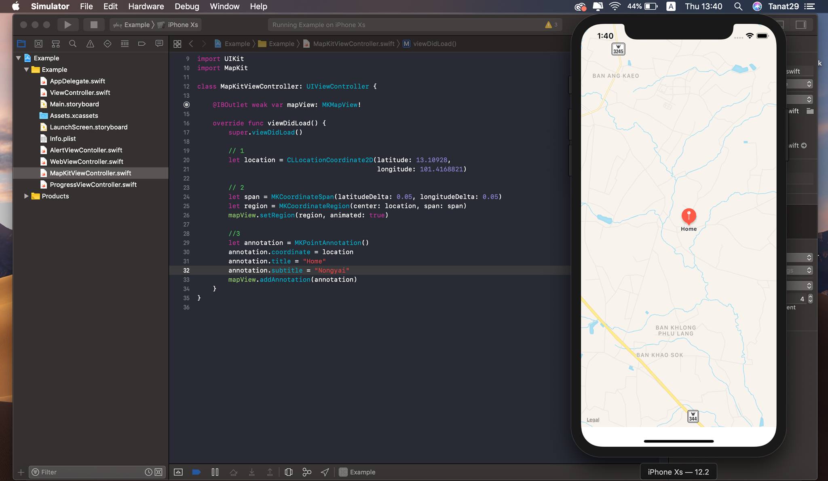Toggle the breakpoints activation icon in debug bar
Image resolution: width=828 pixels, height=481 pixels.
tap(196, 472)
